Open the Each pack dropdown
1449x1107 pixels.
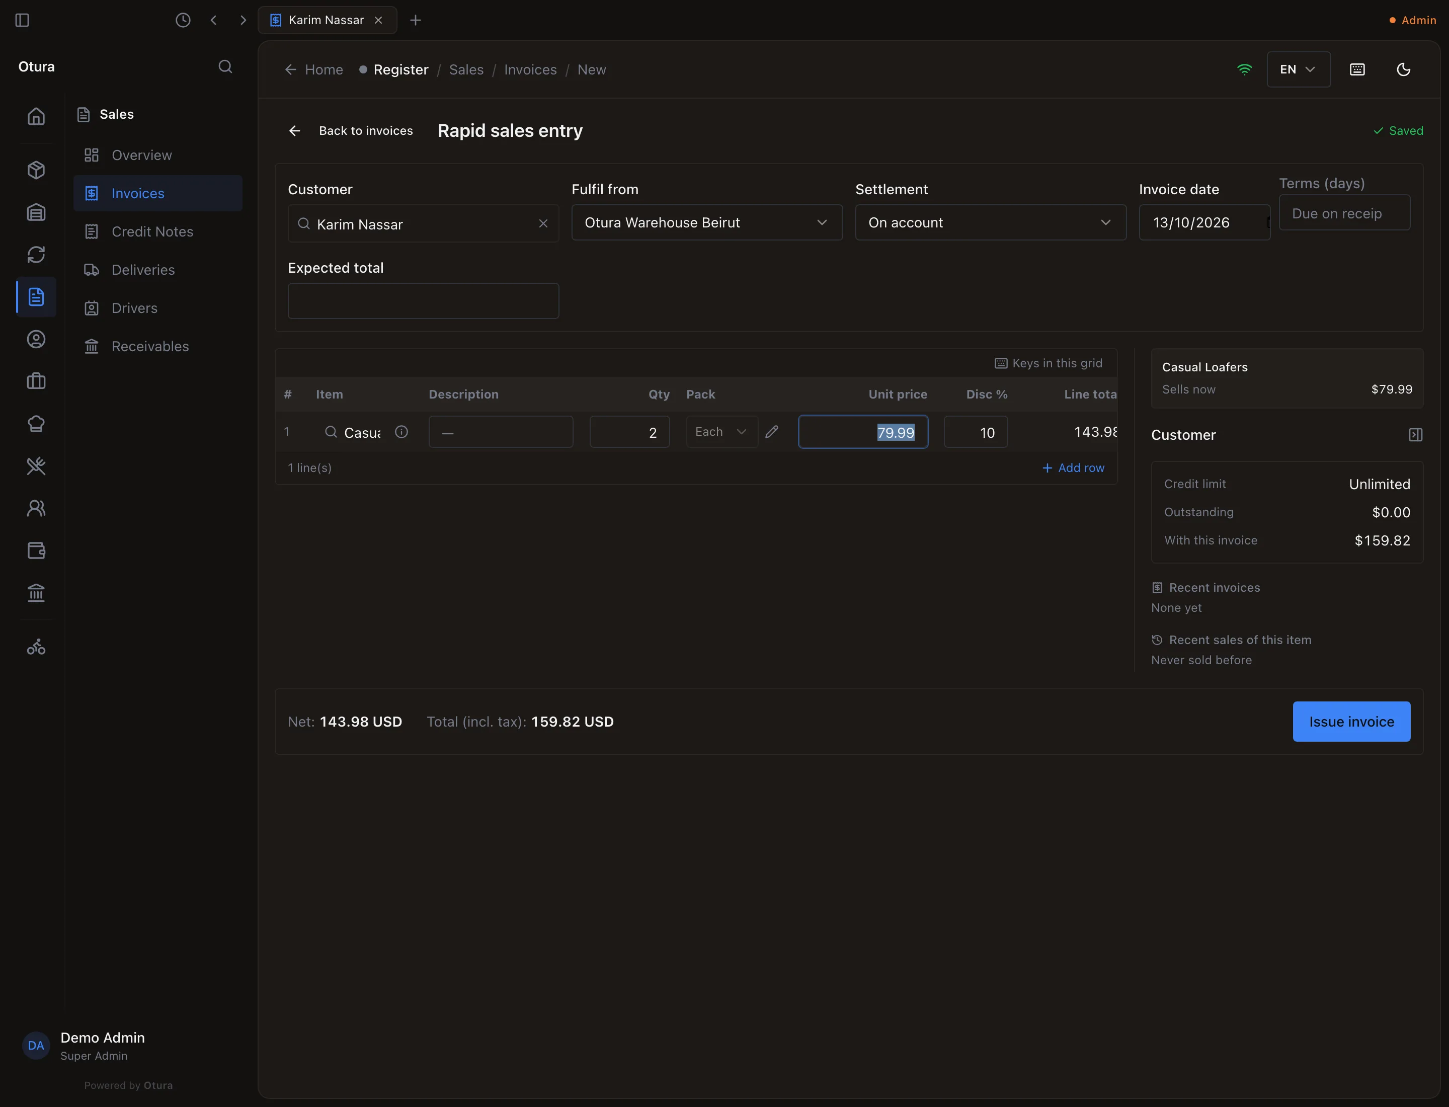[721, 432]
